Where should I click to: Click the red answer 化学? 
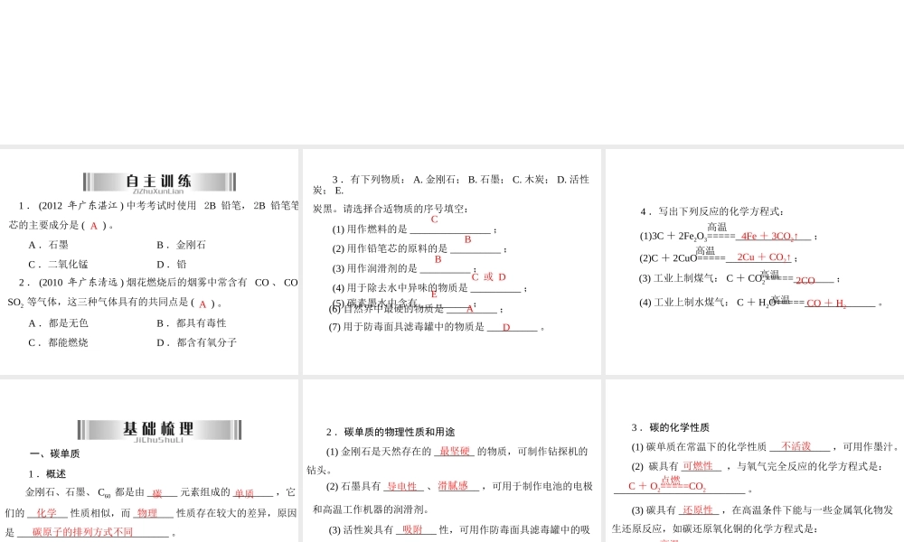47,513
